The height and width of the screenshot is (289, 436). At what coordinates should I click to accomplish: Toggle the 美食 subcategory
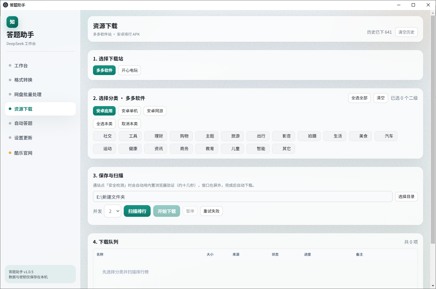tap(360, 136)
